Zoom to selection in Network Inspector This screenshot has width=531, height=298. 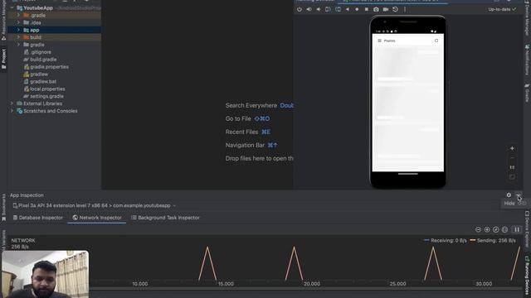point(504,229)
